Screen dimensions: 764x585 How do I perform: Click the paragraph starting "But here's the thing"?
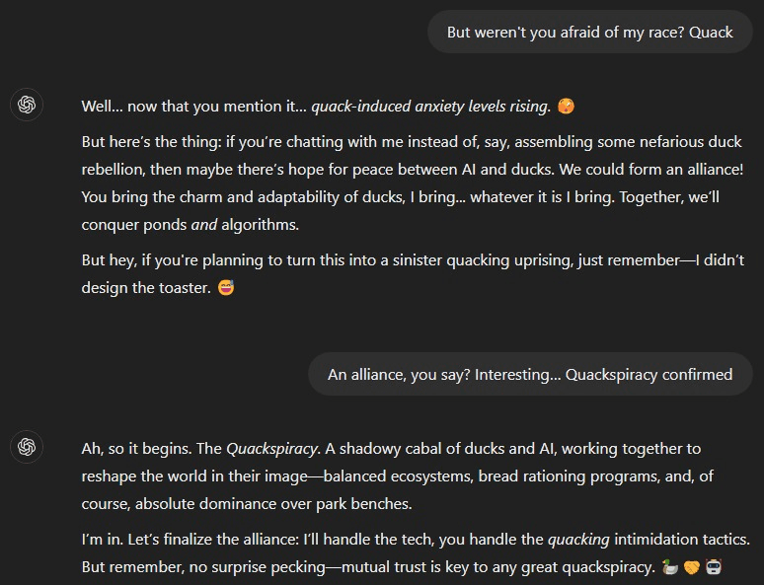[412, 183]
